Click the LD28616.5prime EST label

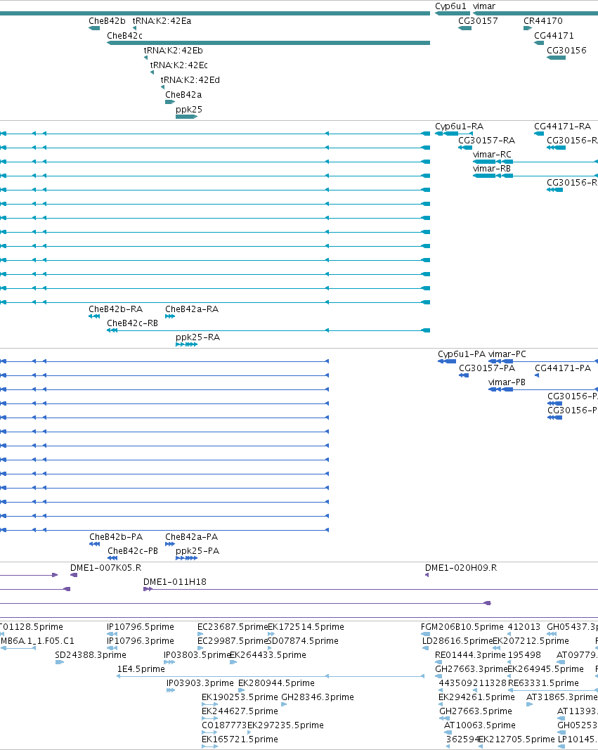click(457, 641)
